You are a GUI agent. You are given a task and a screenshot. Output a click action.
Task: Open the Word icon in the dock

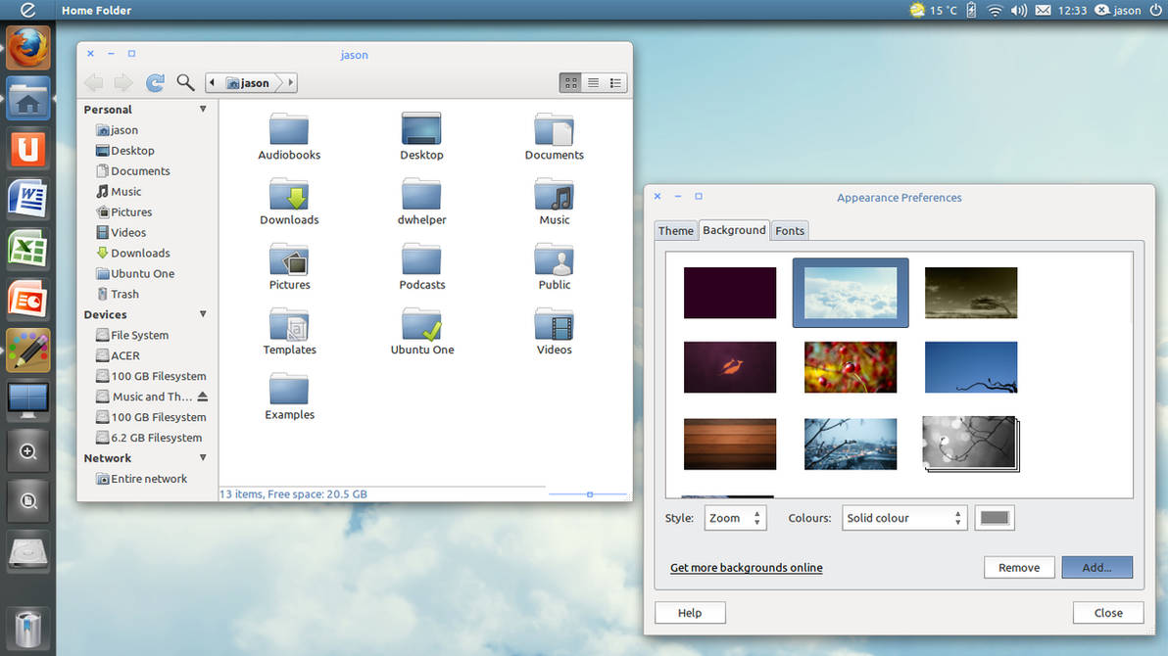tap(28, 199)
